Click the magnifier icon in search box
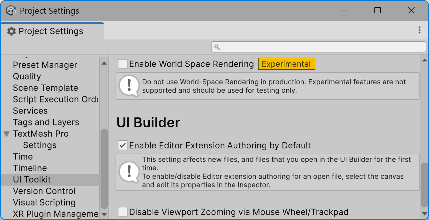429x220 pixels. pyautogui.click(x=217, y=47)
